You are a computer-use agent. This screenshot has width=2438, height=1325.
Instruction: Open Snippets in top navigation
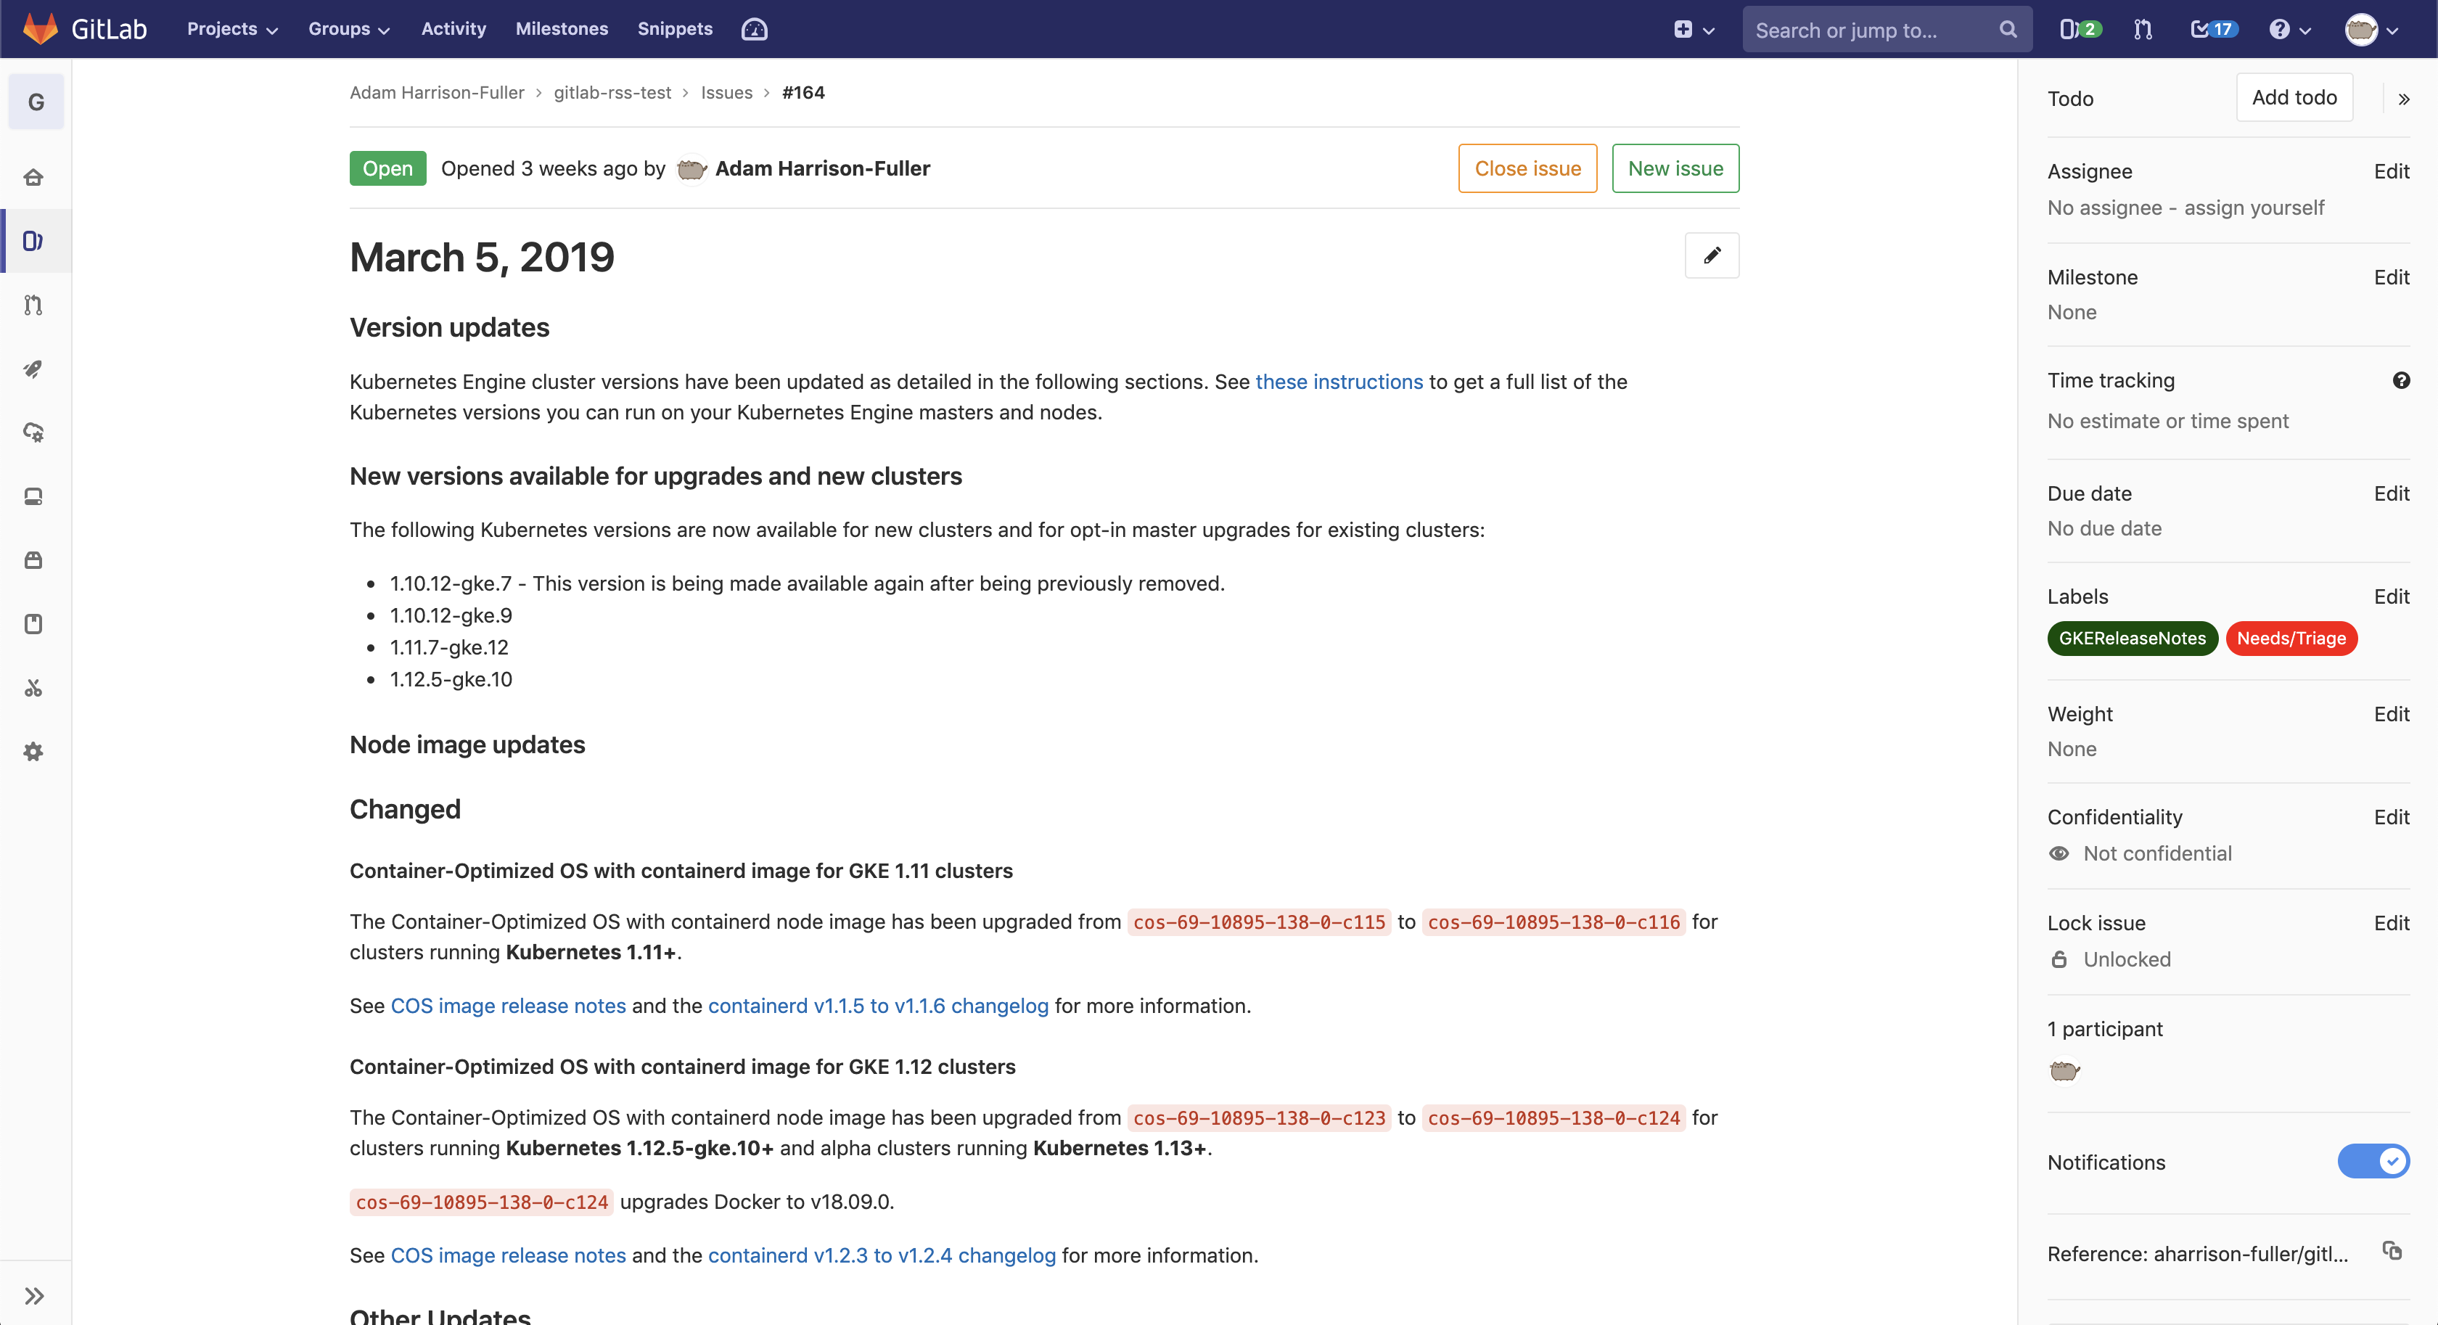pyautogui.click(x=675, y=29)
